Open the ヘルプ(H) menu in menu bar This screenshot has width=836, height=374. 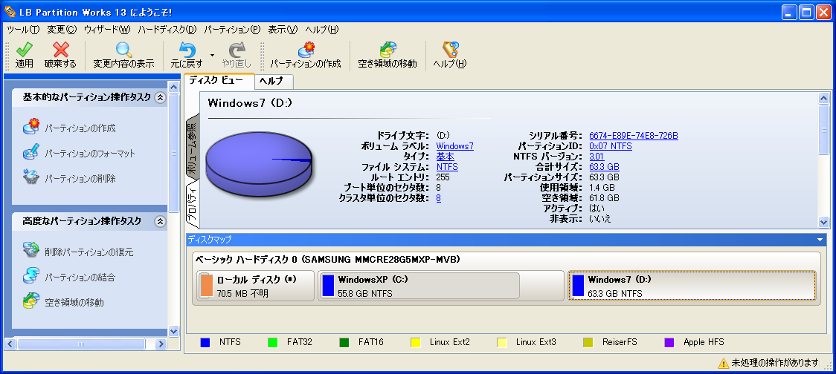(x=321, y=29)
